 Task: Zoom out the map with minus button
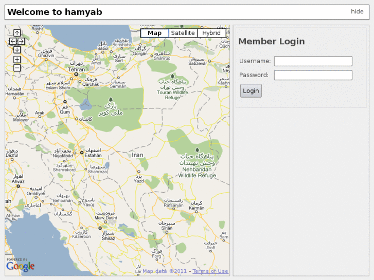pos(17,68)
